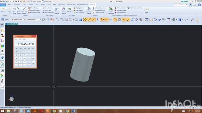Open the Wall Thickness check
This screenshot has width=202, height=113.
[111, 11]
